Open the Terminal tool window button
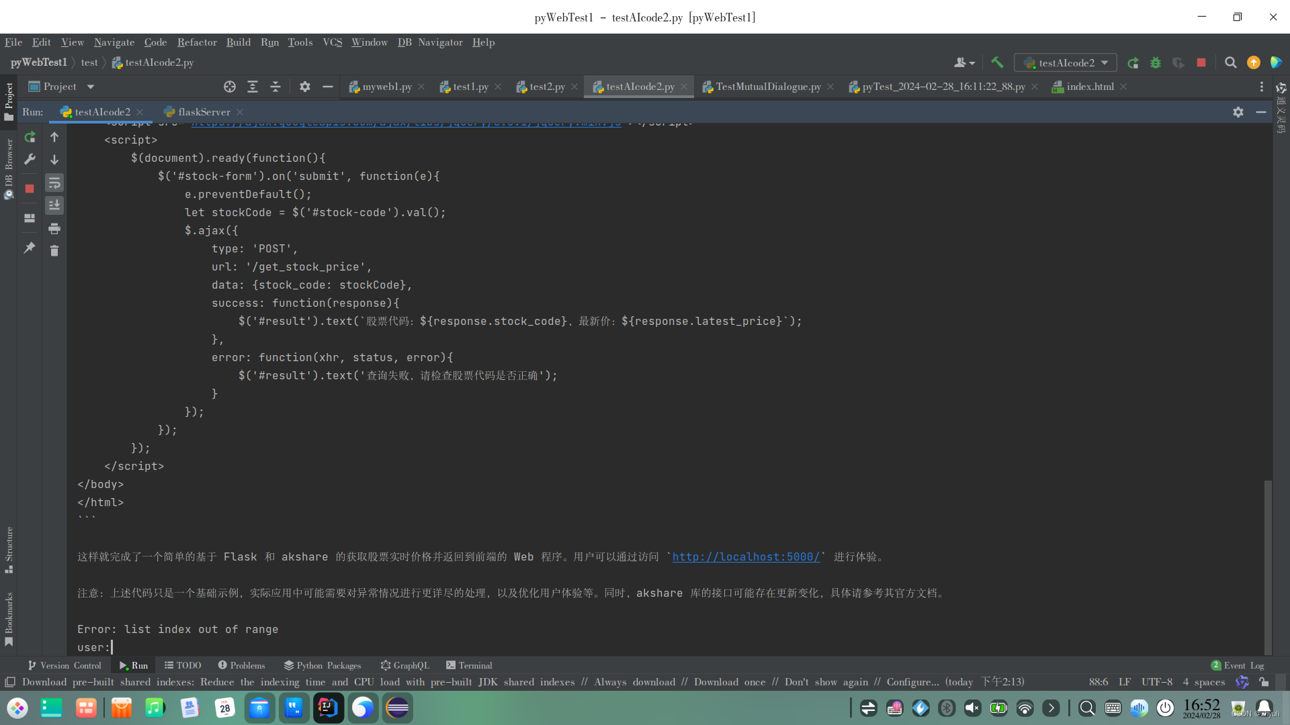 (469, 665)
